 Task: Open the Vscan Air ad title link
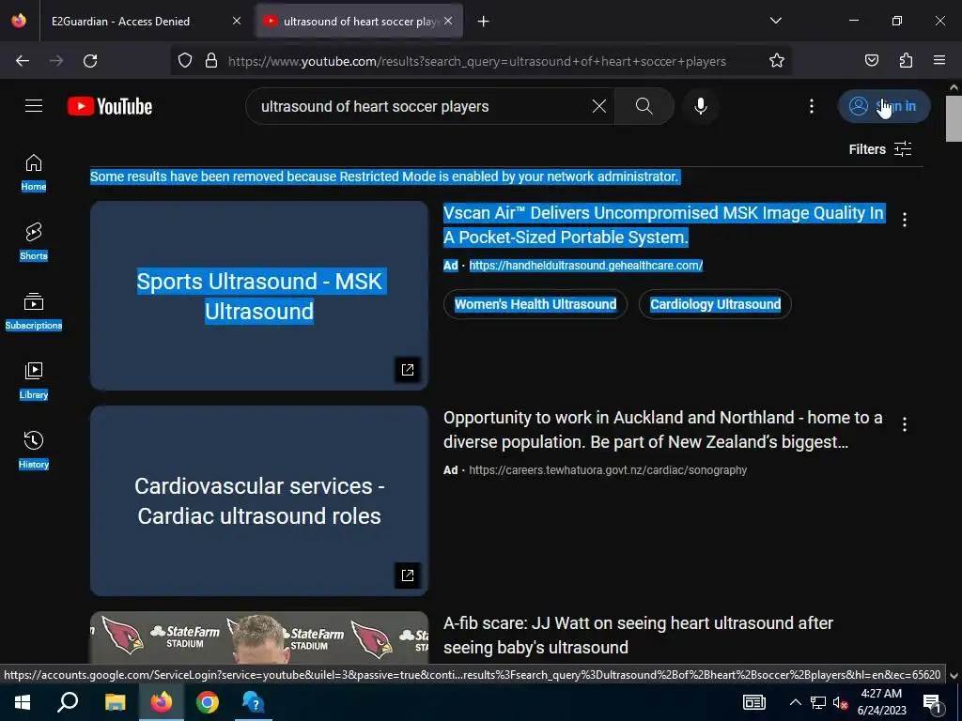pos(664,225)
